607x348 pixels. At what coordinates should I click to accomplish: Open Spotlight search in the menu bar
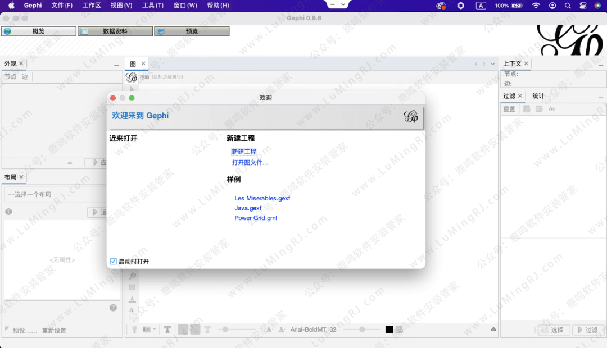point(567,6)
